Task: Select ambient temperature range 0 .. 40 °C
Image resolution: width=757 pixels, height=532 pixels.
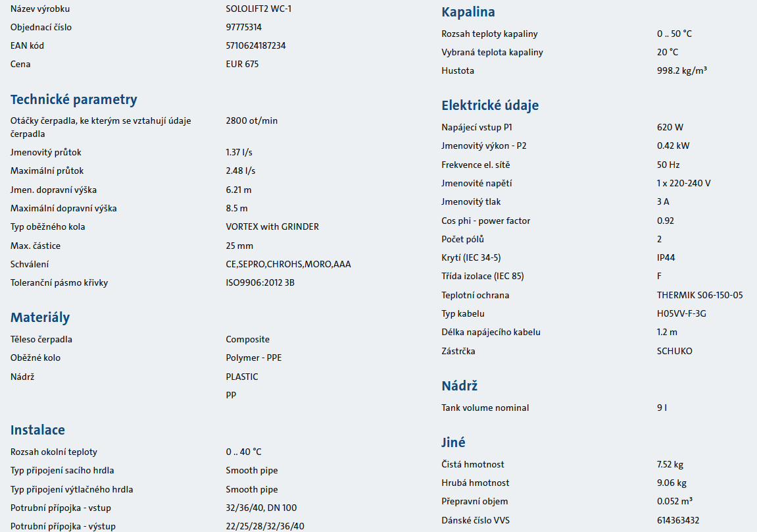Action: (244, 452)
